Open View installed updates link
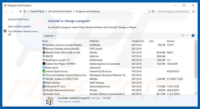Viewport: 200px width, 109px height. (19, 26)
